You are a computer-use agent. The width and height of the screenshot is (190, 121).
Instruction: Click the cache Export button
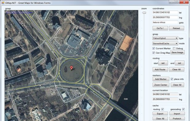(160, 114)
